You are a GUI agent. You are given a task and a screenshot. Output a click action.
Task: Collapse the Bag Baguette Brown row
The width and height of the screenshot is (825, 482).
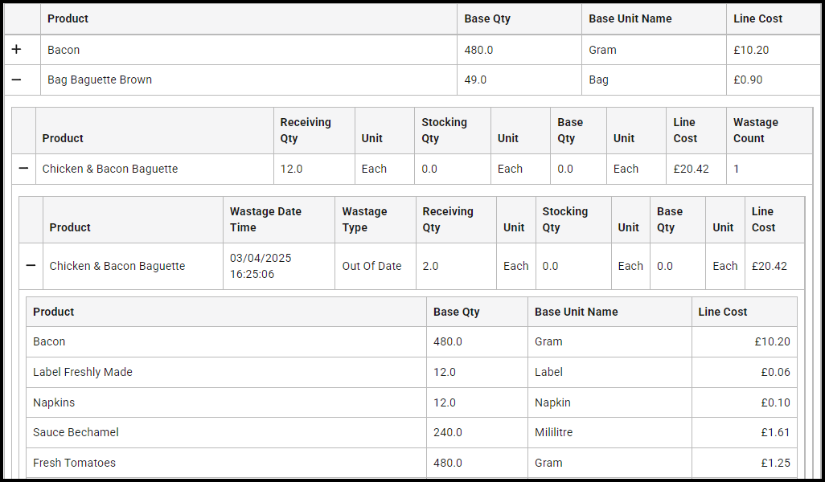[x=16, y=80]
